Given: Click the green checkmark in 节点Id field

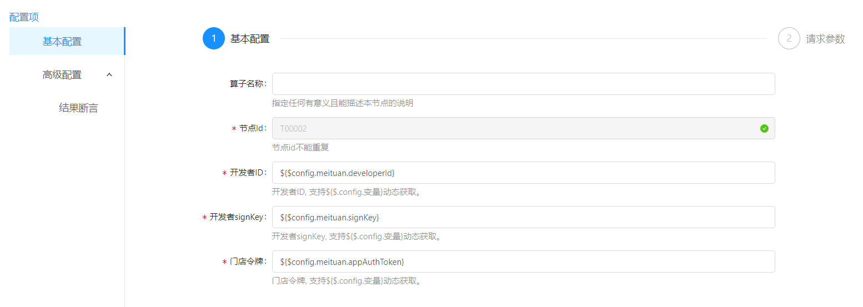Looking at the screenshot, I should pos(764,128).
